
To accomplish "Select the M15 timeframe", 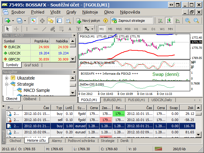I will [119, 29].
